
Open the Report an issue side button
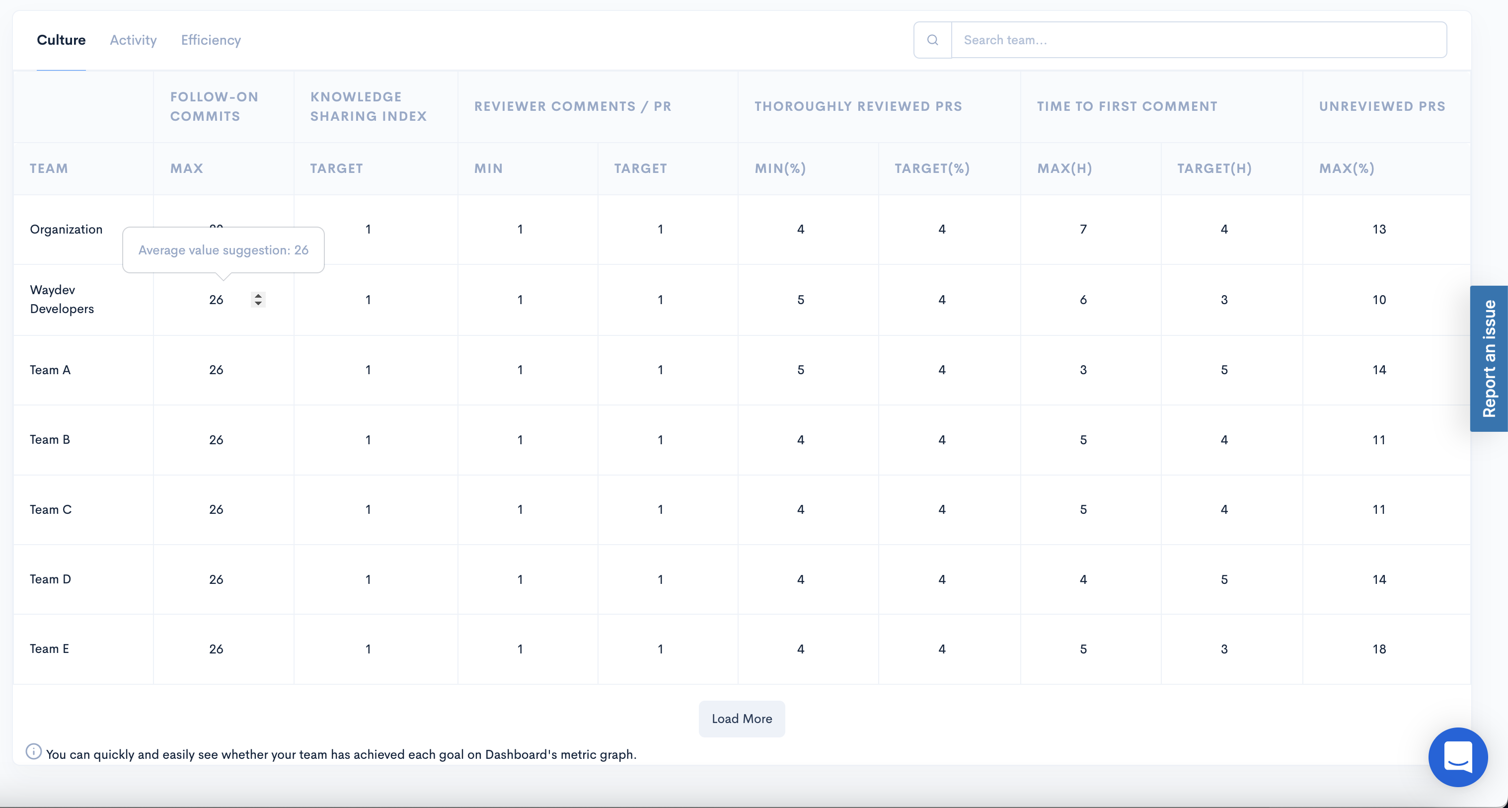(x=1489, y=358)
